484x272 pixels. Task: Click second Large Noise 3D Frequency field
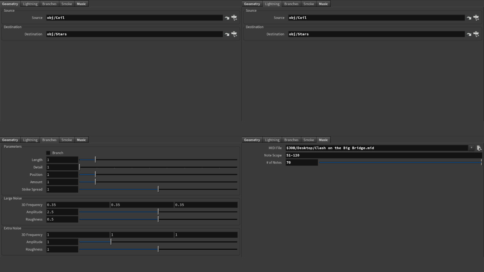142,205
